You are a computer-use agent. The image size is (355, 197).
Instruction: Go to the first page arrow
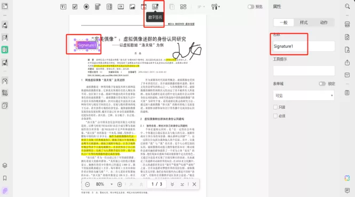[131, 184]
